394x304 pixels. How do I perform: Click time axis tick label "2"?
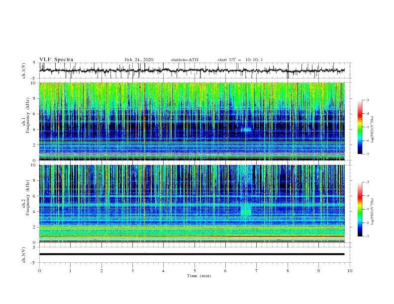point(101,271)
